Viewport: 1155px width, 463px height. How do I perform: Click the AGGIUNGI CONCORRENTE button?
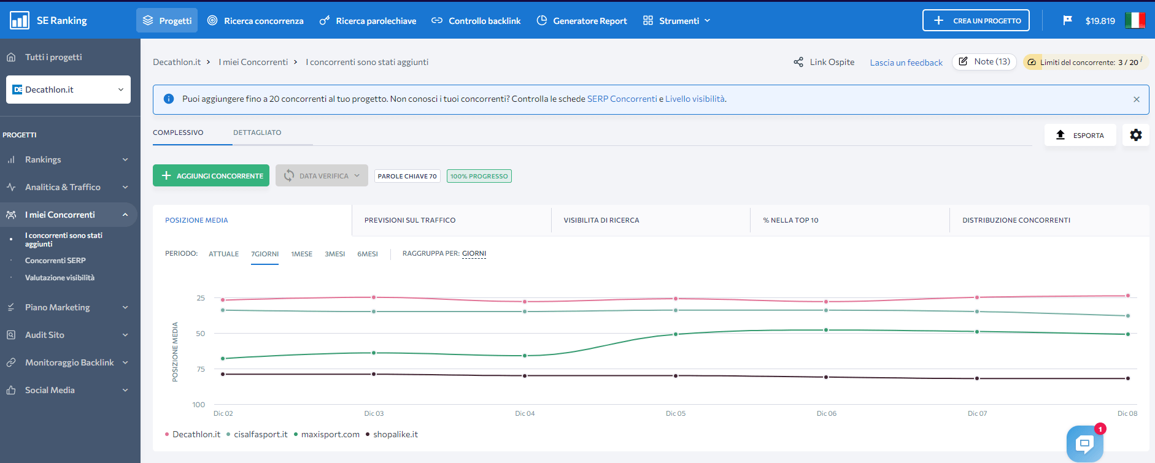click(x=211, y=175)
